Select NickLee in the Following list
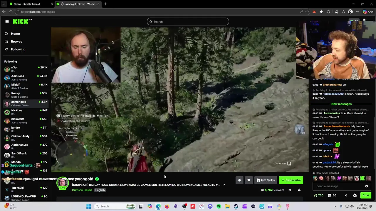376x211 pixels. click(26, 112)
